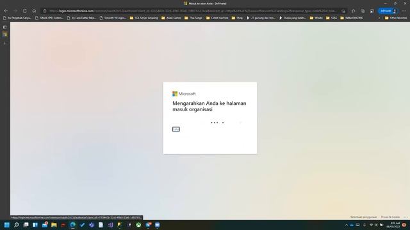Open the Notepad document taskbar icon
The image size is (410, 230).
[101, 225]
